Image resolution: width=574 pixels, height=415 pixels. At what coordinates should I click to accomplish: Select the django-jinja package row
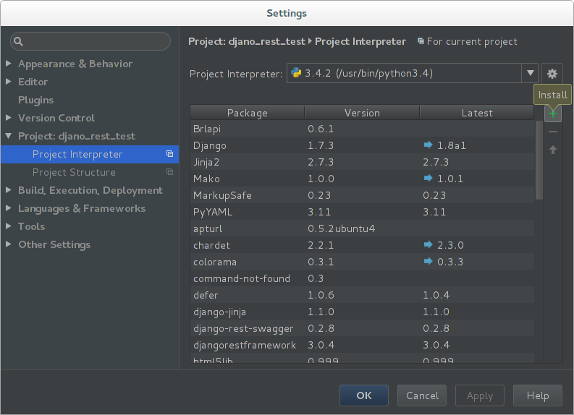click(x=362, y=312)
